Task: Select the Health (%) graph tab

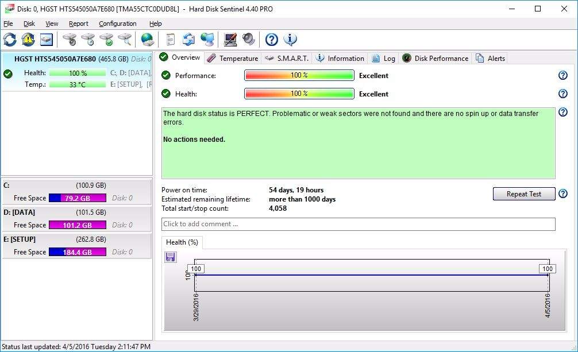Action: pos(182,242)
